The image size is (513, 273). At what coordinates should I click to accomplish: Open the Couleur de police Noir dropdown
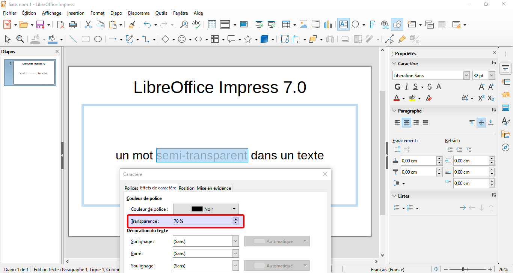[206, 209]
